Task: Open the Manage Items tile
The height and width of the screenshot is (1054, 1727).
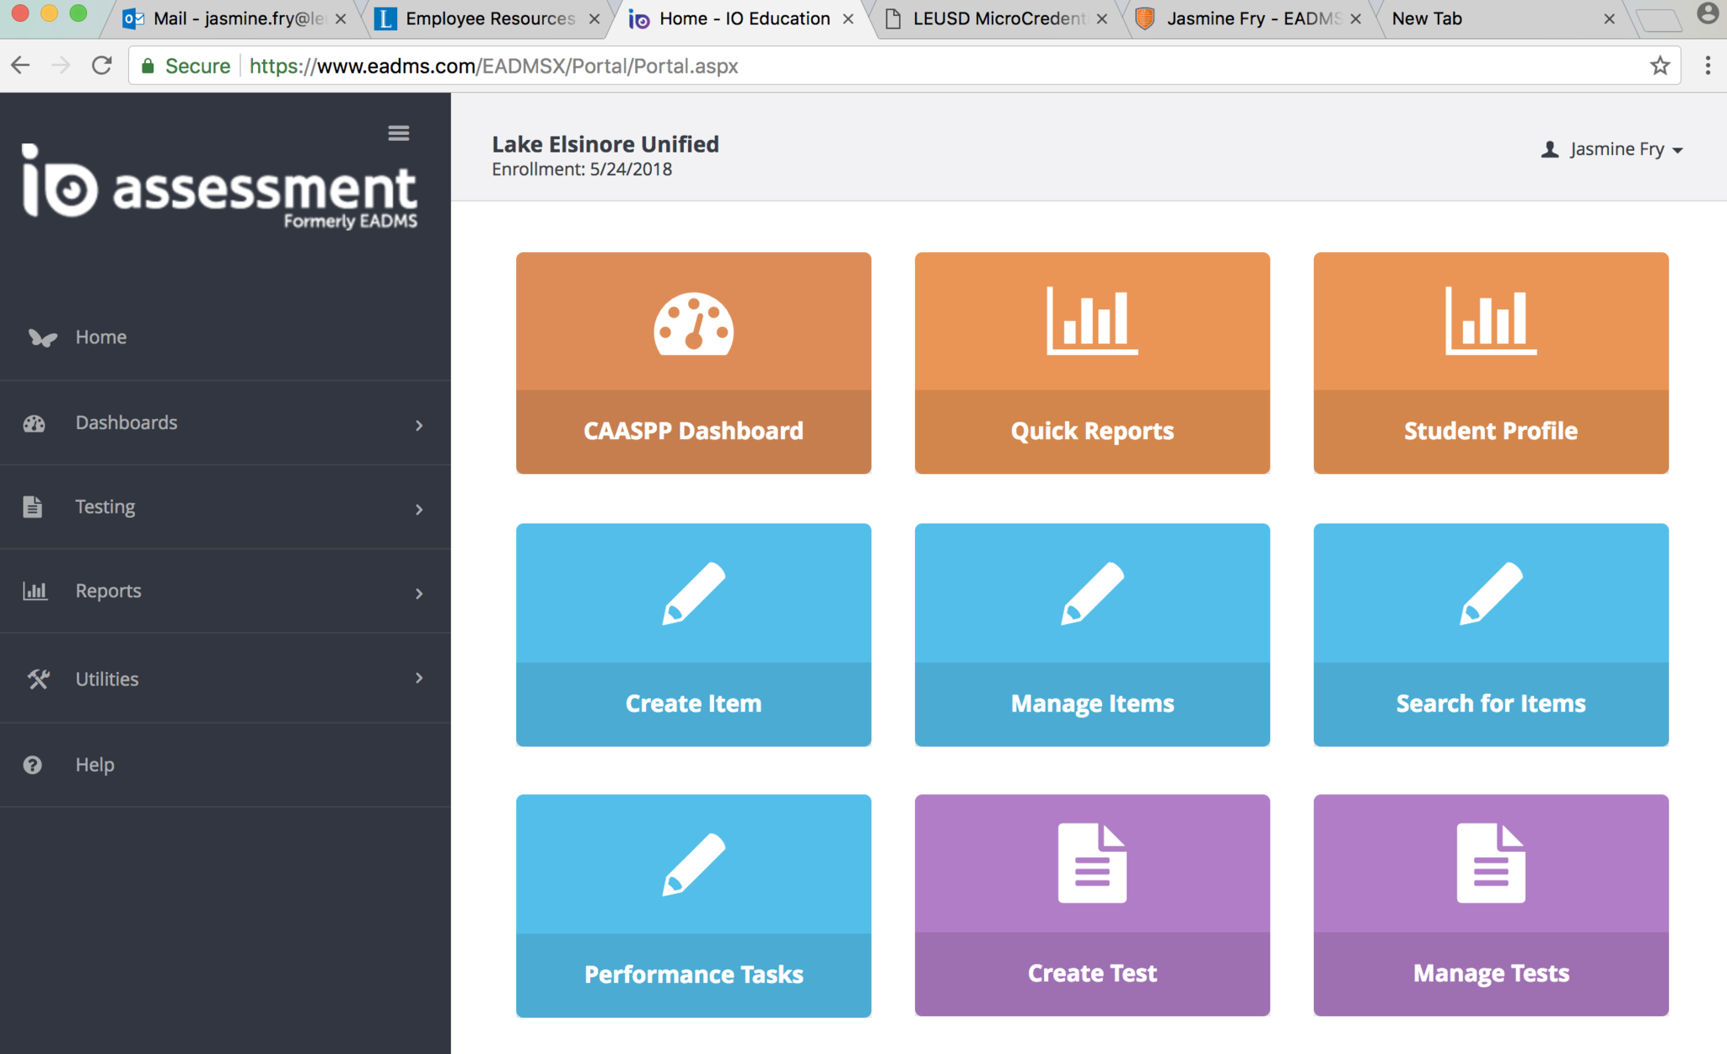Action: (x=1092, y=634)
